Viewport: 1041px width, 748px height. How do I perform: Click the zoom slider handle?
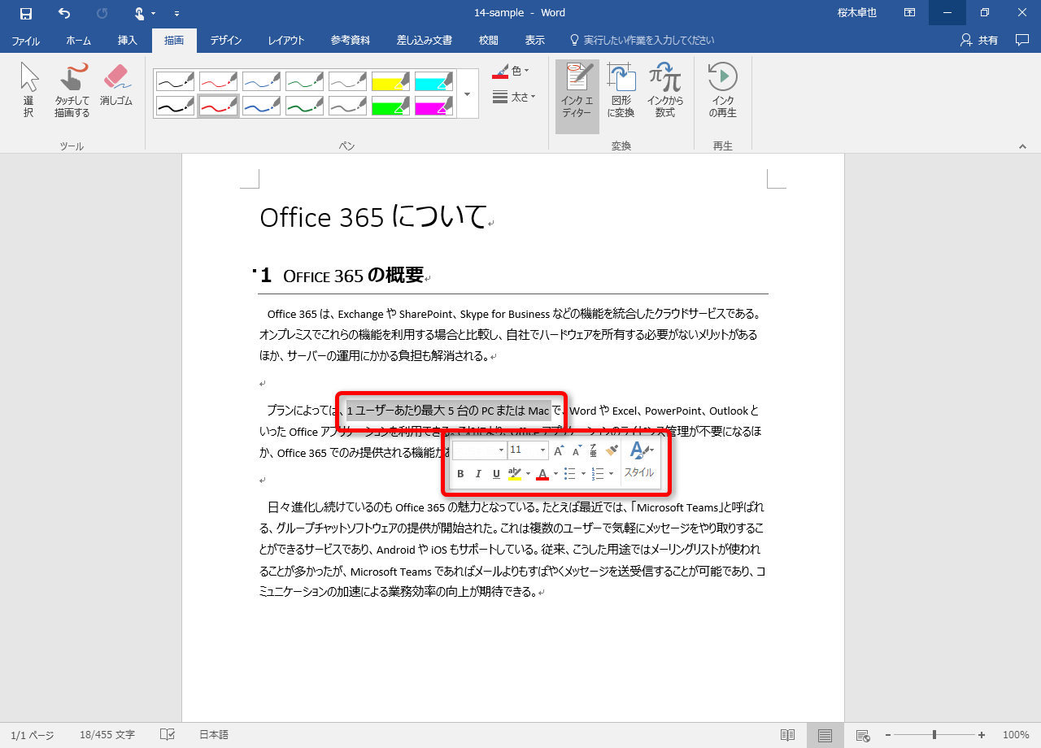click(x=934, y=735)
